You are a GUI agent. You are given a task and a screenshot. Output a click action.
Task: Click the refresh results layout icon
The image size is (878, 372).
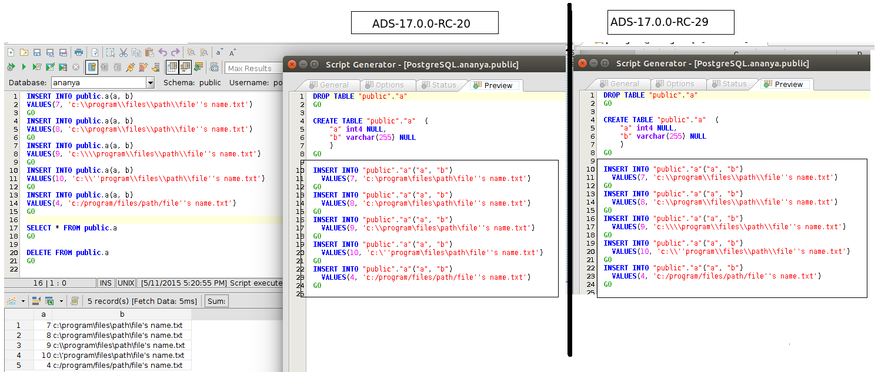198,67
